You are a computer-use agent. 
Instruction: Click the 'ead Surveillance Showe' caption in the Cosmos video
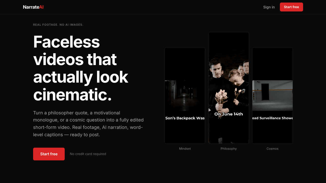(273, 118)
